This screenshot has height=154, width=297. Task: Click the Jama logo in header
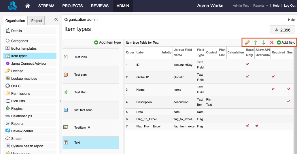13,6
